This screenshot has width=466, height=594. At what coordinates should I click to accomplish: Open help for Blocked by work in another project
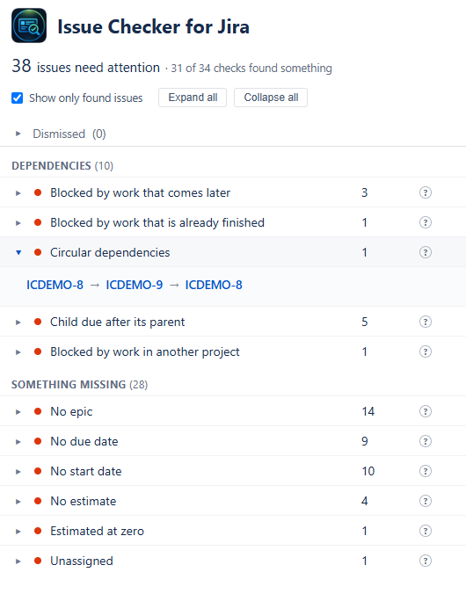point(425,352)
